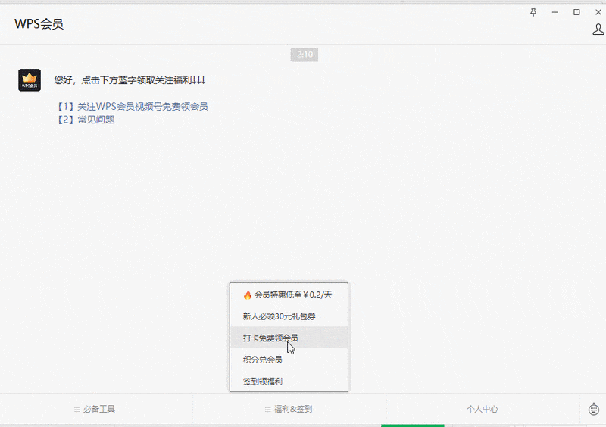Switch to keyboard input with the bottom-right icon

(x=594, y=409)
